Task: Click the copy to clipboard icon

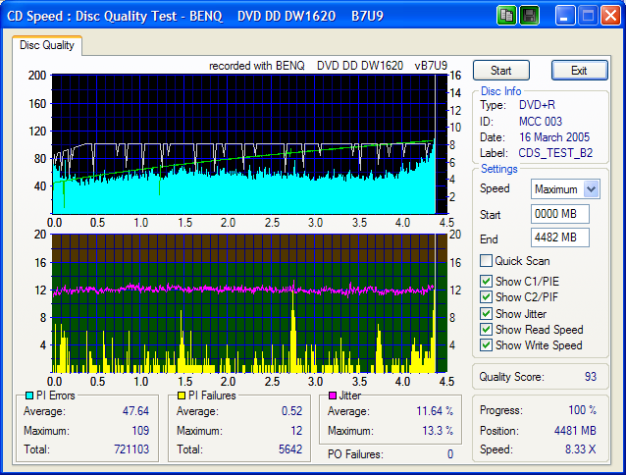Action: (x=507, y=15)
